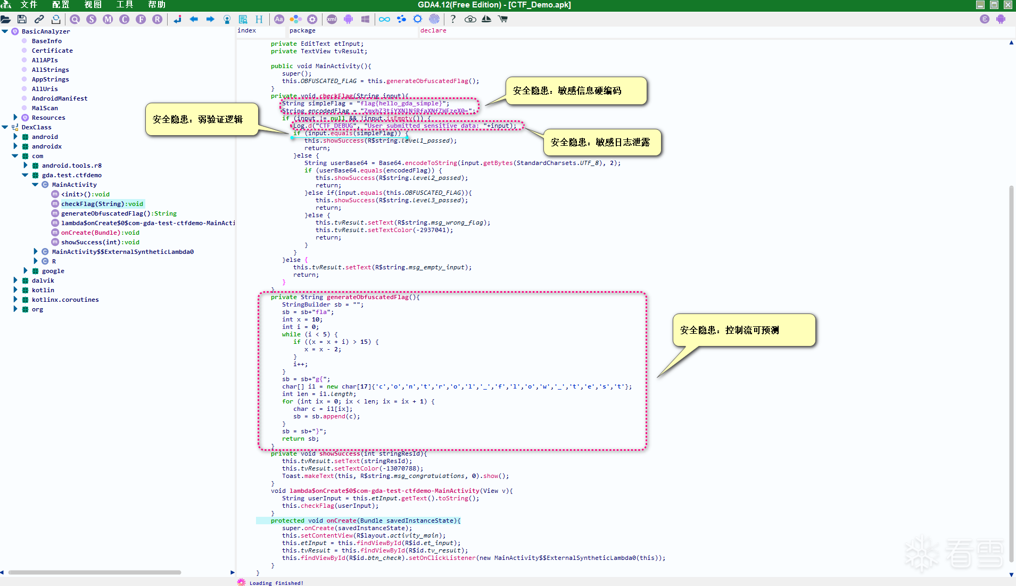Click the purple S strings icon
The width and height of the screenshot is (1016, 586).
(92, 19)
